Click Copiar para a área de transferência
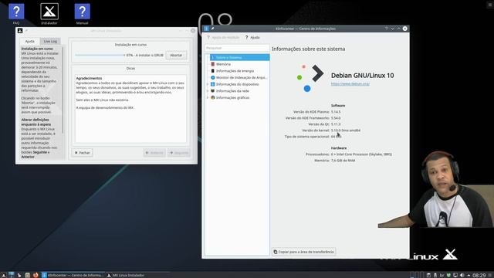Image resolution: width=494 pixels, height=278 pixels. [303, 252]
